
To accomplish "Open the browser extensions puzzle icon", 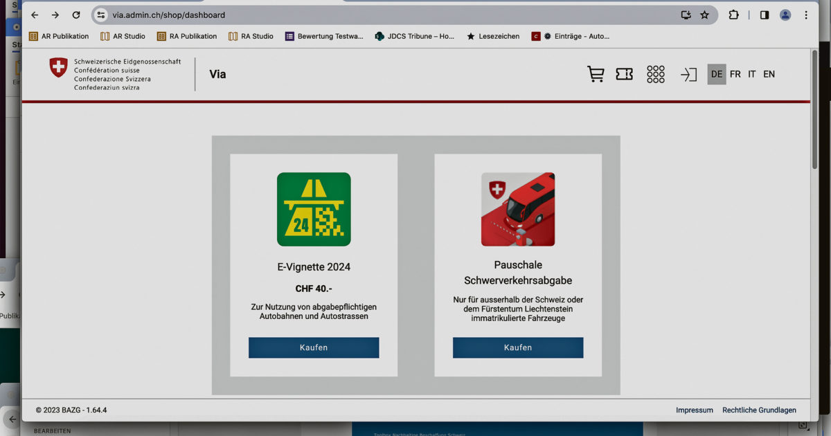I will 733,15.
